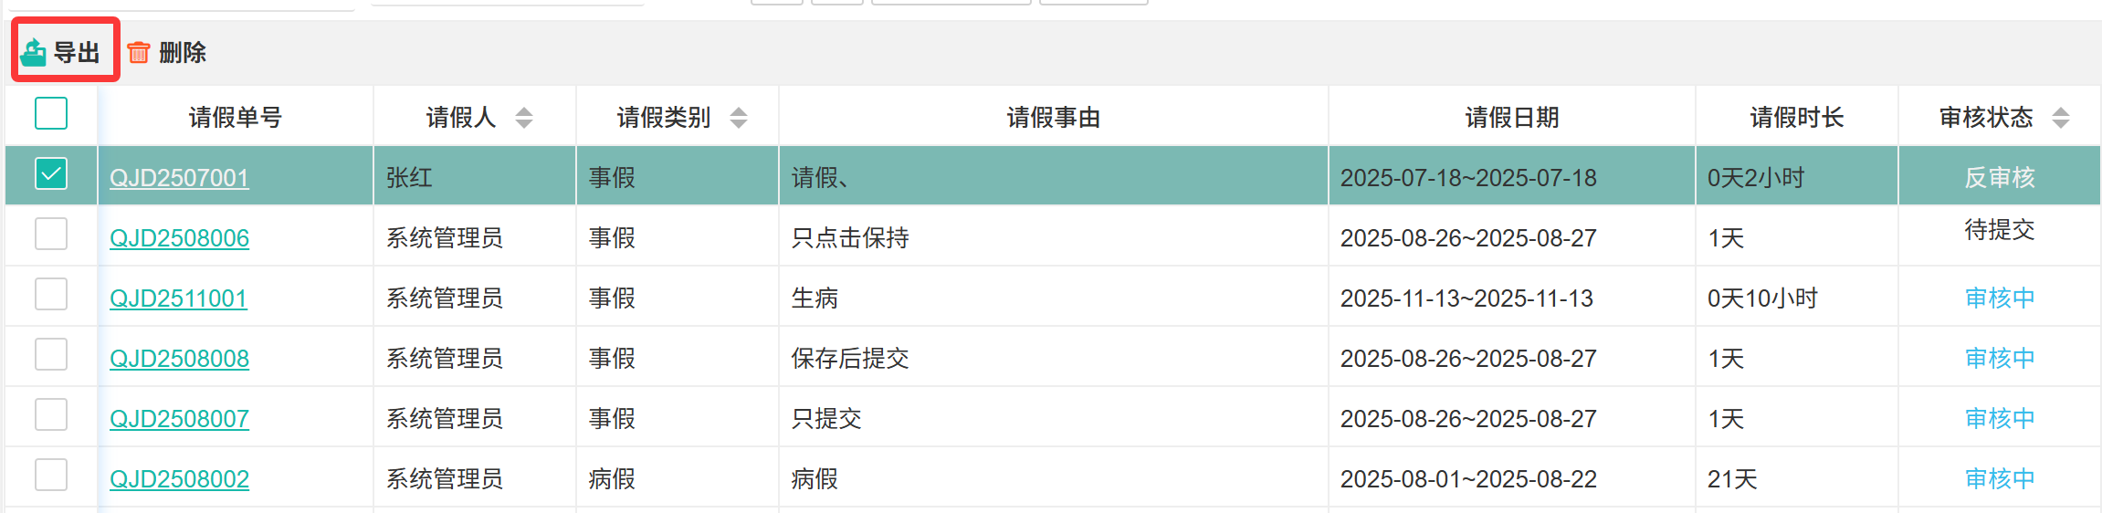The width and height of the screenshot is (2102, 513).
Task: Sort by 请假类别 column arrow icon
Action: click(x=739, y=118)
